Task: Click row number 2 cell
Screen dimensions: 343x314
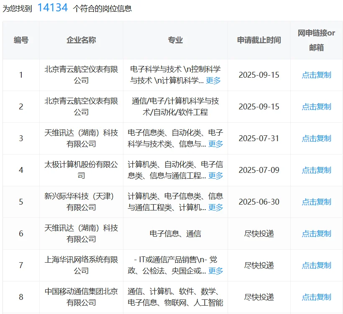Action: 21,106
